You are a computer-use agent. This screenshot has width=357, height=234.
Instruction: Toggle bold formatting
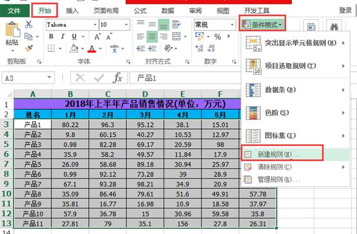51,37
